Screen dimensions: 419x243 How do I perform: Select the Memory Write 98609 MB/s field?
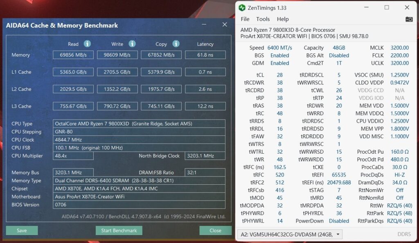[x=117, y=55]
